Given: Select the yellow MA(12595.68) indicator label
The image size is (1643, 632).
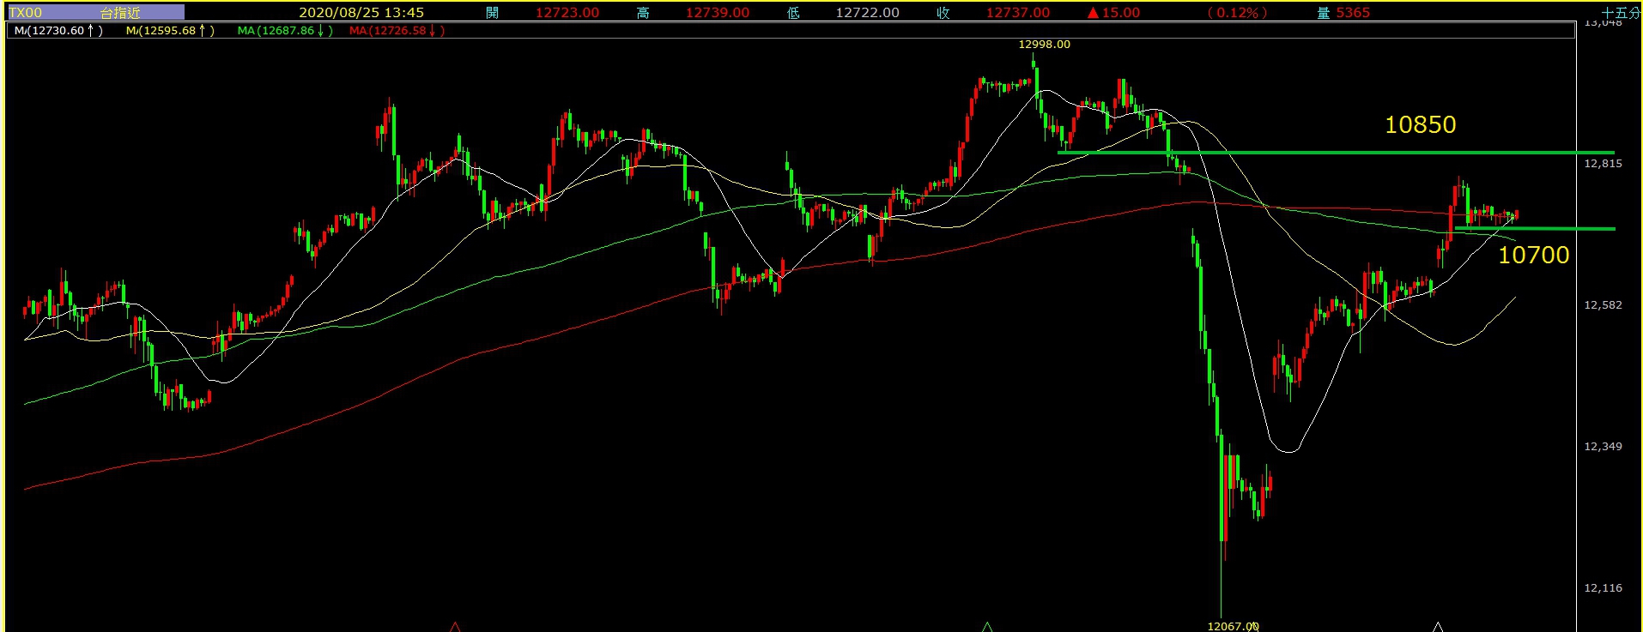Looking at the screenshot, I should tap(170, 31).
